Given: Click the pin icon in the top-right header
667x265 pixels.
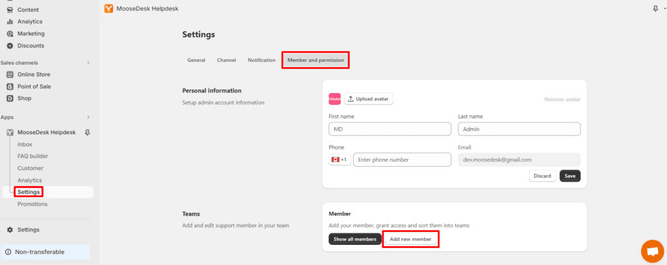Looking at the screenshot, I should pos(655,8).
